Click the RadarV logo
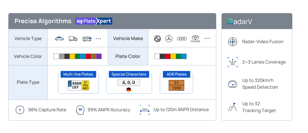 (x=239, y=21)
